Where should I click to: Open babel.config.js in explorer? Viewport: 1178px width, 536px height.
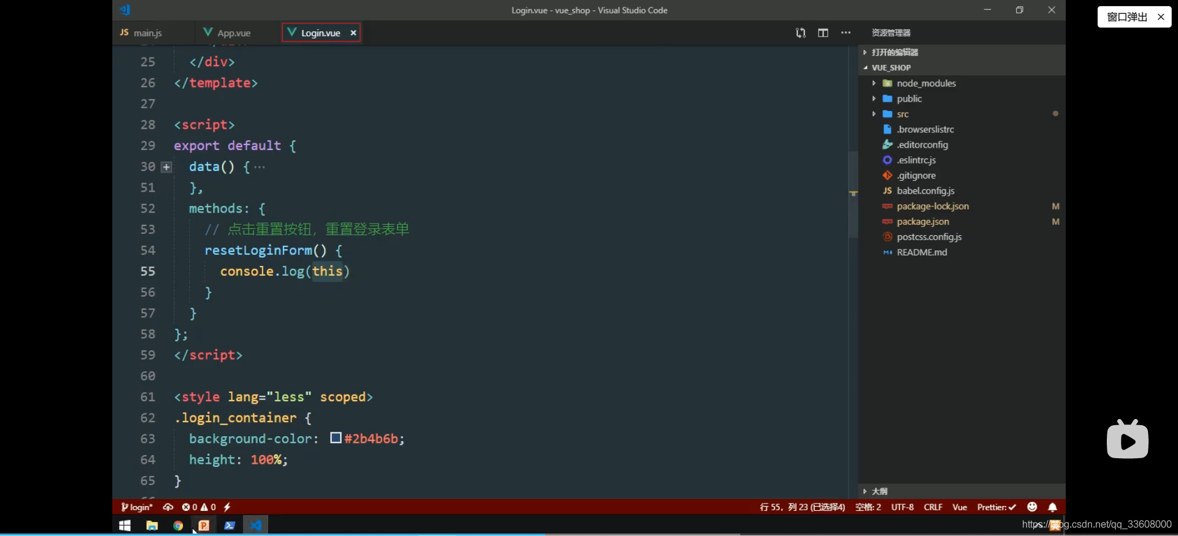pyautogui.click(x=961, y=191)
